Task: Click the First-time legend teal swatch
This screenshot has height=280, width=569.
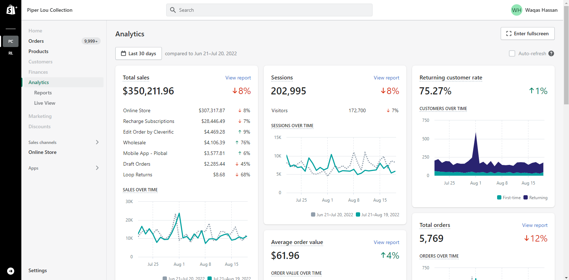Action: coord(499,197)
